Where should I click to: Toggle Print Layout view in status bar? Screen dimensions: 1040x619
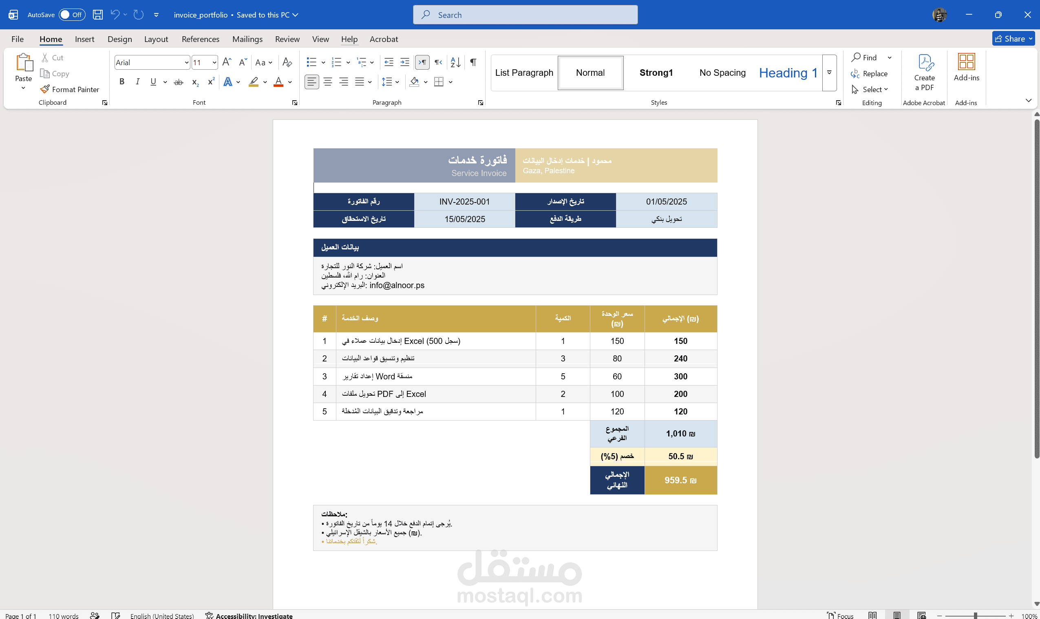[x=896, y=615]
